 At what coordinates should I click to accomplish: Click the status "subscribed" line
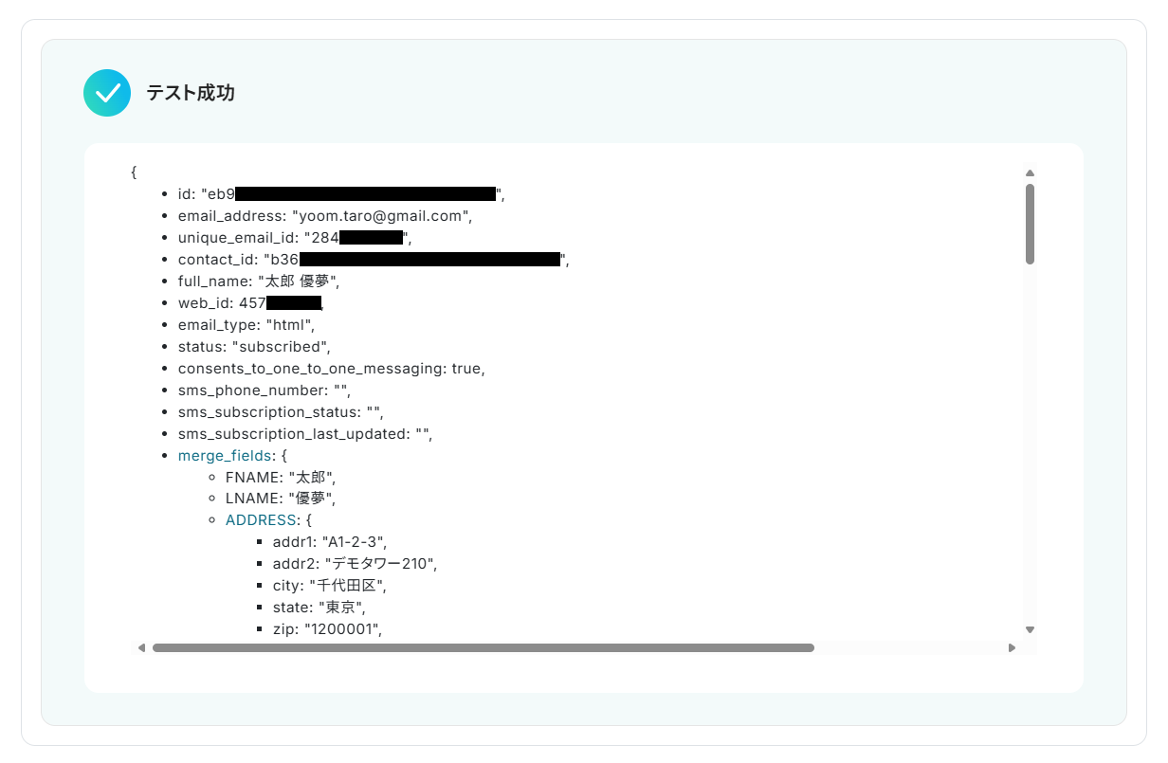pyautogui.click(x=254, y=347)
